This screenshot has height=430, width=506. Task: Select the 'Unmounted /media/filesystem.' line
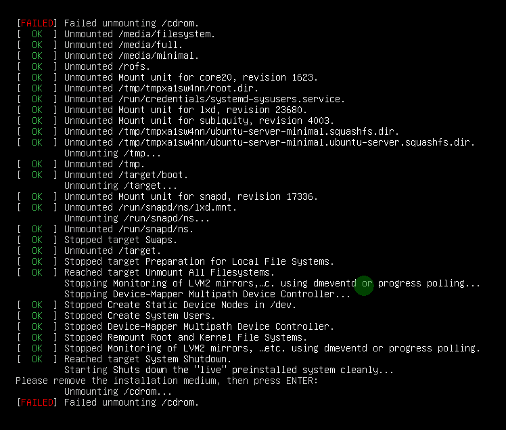coord(139,34)
